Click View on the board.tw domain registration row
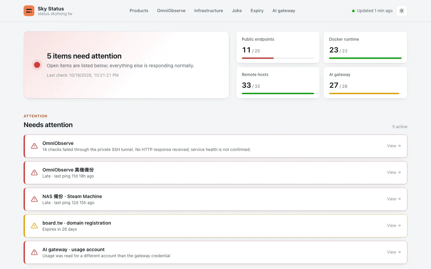The height and width of the screenshot is (269, 431). click(x=394, y=226)
